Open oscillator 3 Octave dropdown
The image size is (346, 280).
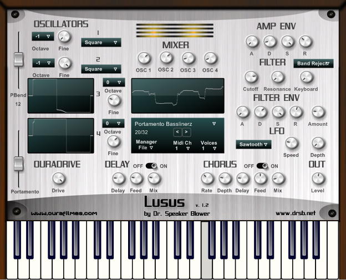[114, 82]
